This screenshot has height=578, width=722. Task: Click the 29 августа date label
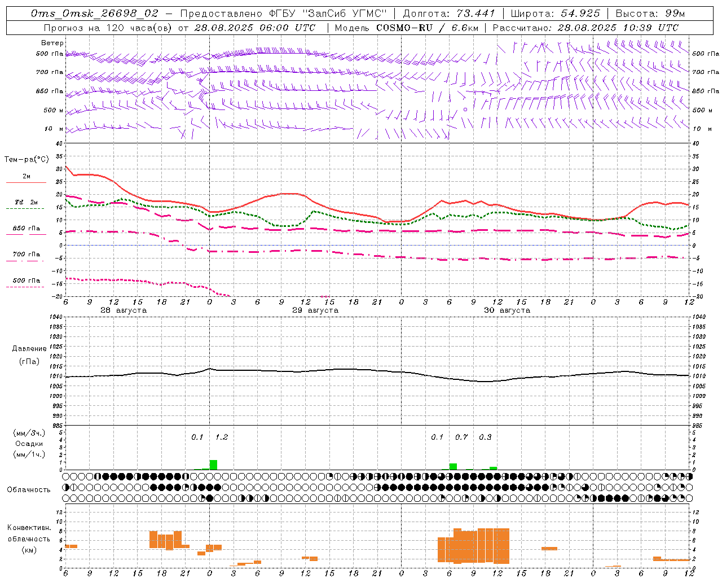click(315, 310)
